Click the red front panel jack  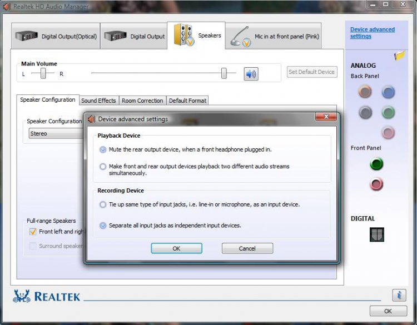[x=376, y=184]
